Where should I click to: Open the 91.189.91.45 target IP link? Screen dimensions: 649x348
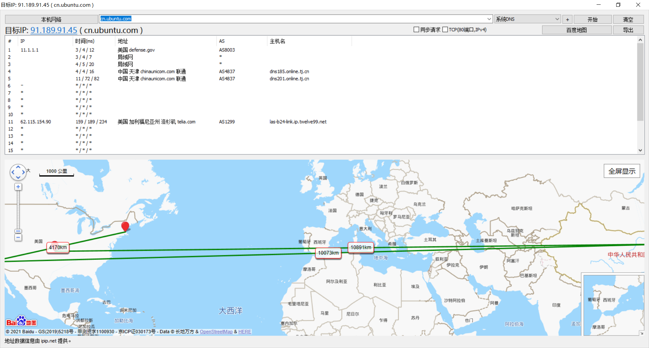[x=54, y=30]
